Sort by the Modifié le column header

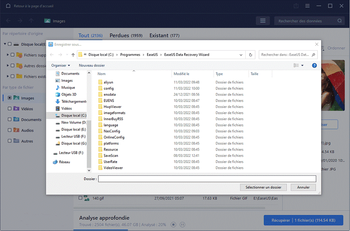[x=192, y=74]
